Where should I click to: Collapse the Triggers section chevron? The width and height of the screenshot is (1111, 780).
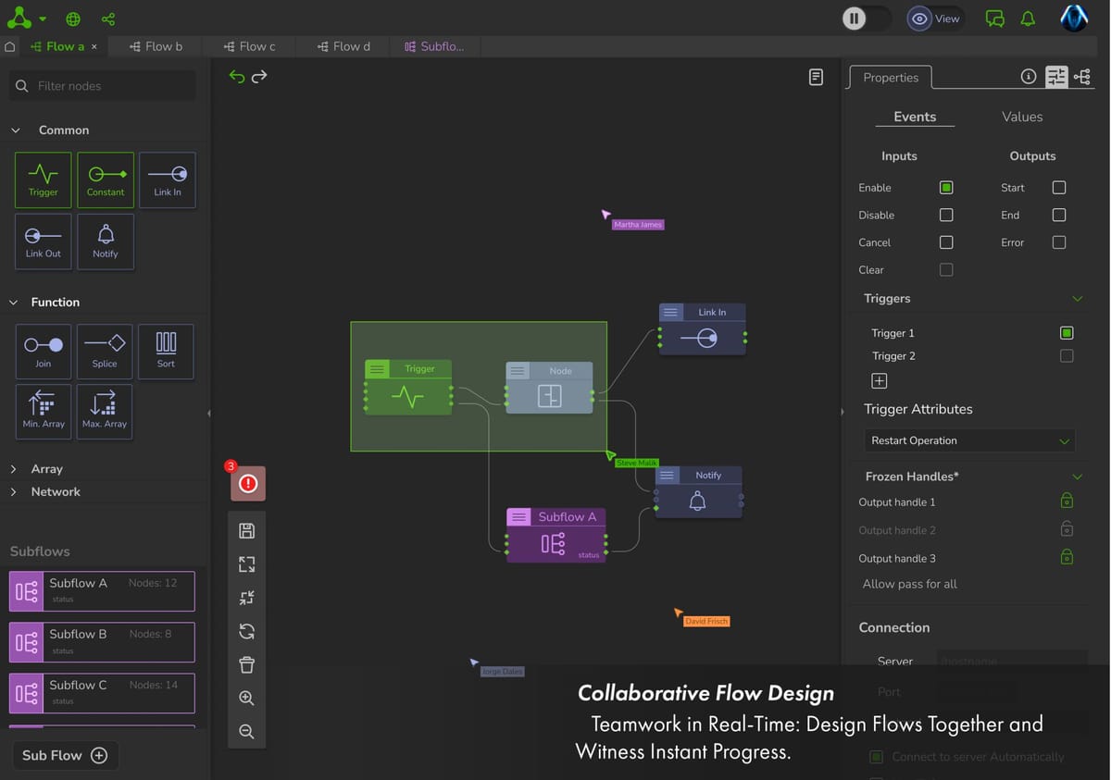point(1077,299)
